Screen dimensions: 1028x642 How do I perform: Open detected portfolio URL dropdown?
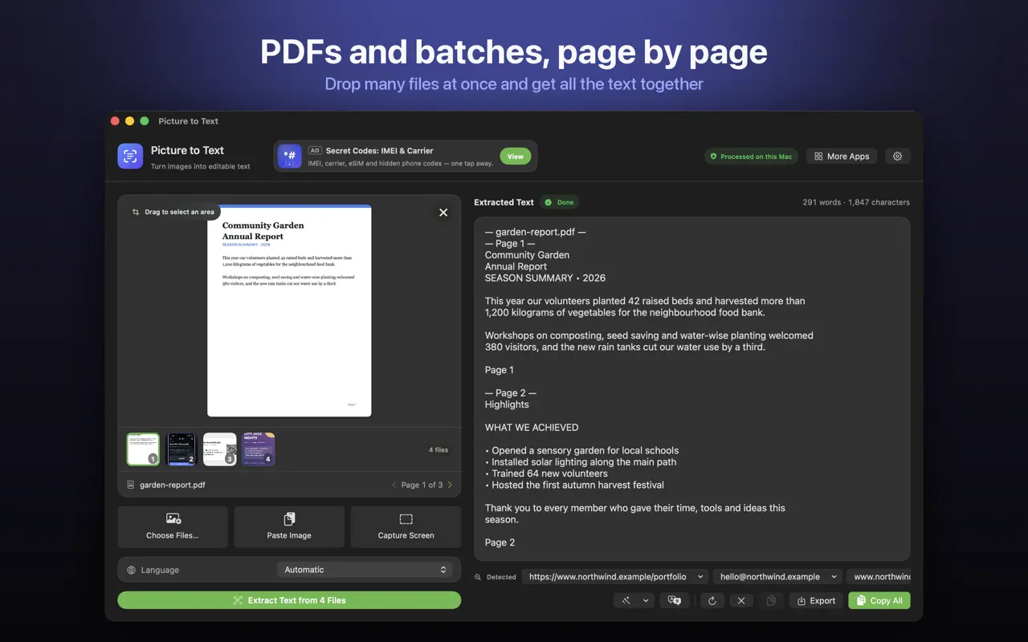(x=615, y=576)
